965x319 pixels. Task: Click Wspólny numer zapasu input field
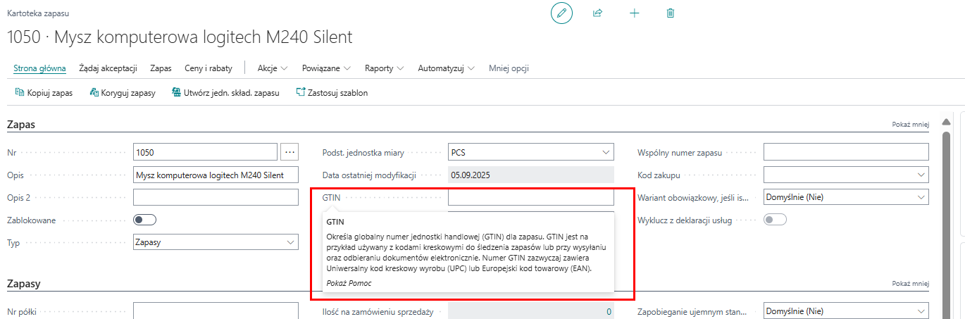click(846, 152)
